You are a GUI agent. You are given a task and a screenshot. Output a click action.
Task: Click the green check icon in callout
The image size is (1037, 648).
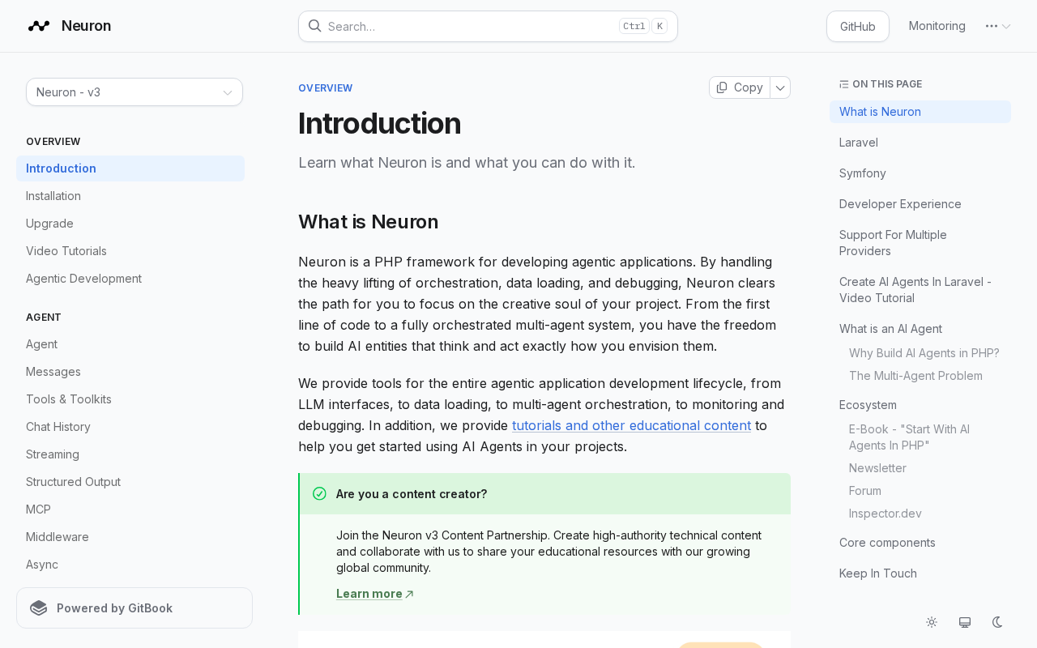[319, 494]
